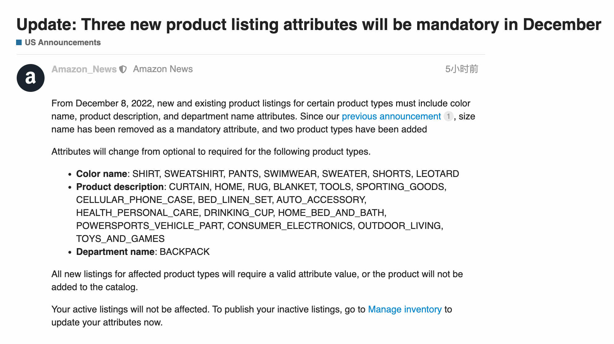Click the BACKPACK product type text

184,252
